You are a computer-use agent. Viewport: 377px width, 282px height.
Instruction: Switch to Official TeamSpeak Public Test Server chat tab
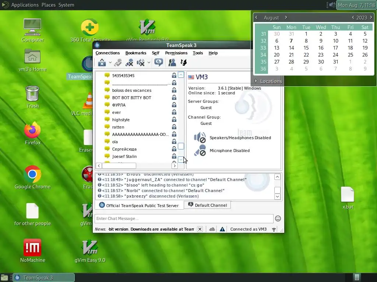click(x=139, y=206)
